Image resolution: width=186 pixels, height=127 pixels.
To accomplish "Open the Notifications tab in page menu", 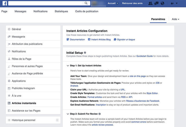I will (41, 11).
